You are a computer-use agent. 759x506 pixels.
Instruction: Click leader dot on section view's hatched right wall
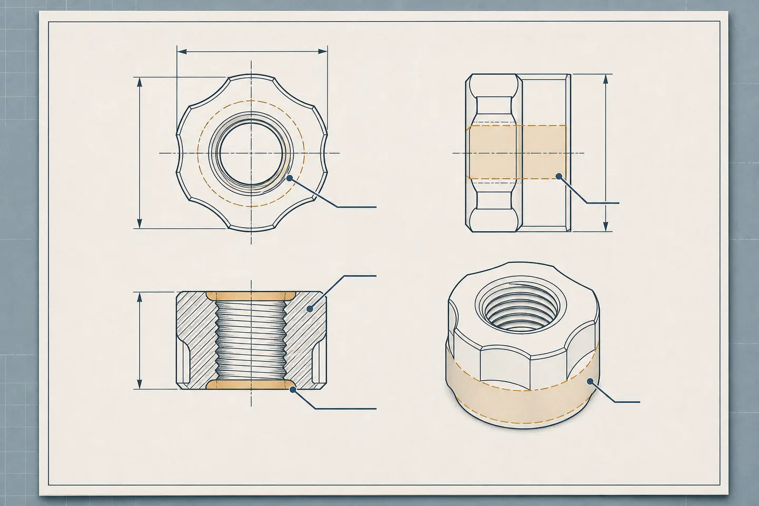[x=311, y=309]
